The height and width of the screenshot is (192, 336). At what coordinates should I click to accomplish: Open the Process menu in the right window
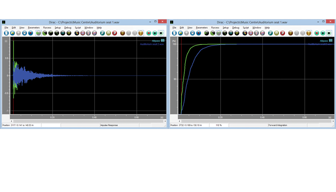(x=215, y=28)
